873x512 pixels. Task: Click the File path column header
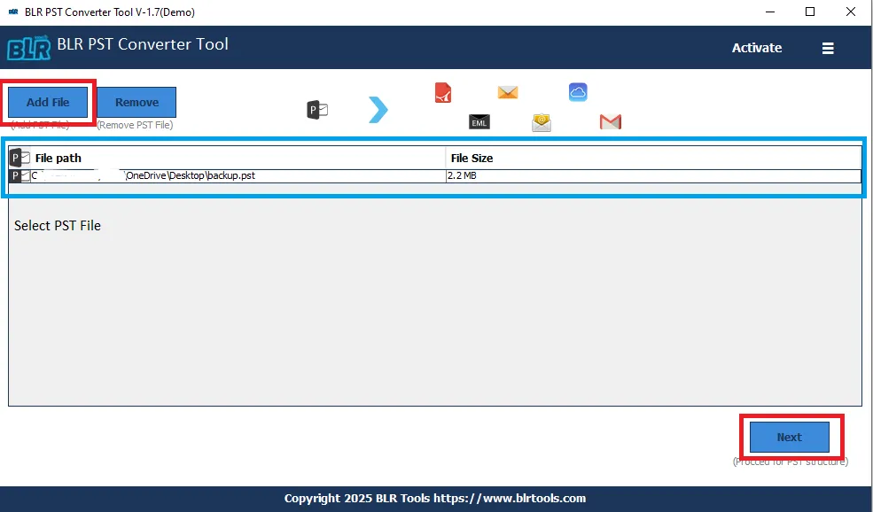coord(58,158)
